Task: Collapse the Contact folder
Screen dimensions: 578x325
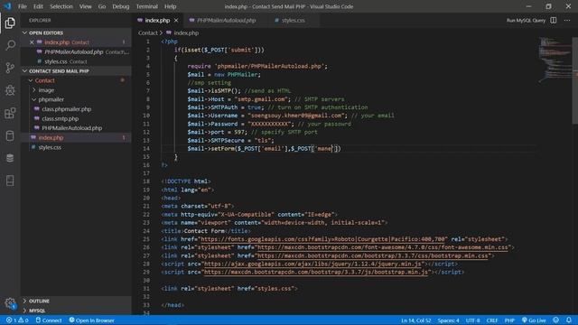Action: (44, 80)
